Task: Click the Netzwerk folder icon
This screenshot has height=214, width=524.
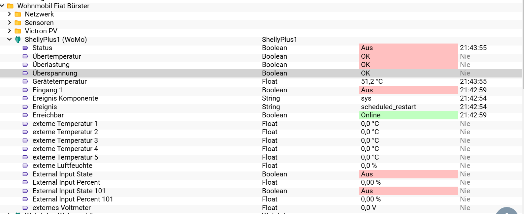Action: point(18,14)
